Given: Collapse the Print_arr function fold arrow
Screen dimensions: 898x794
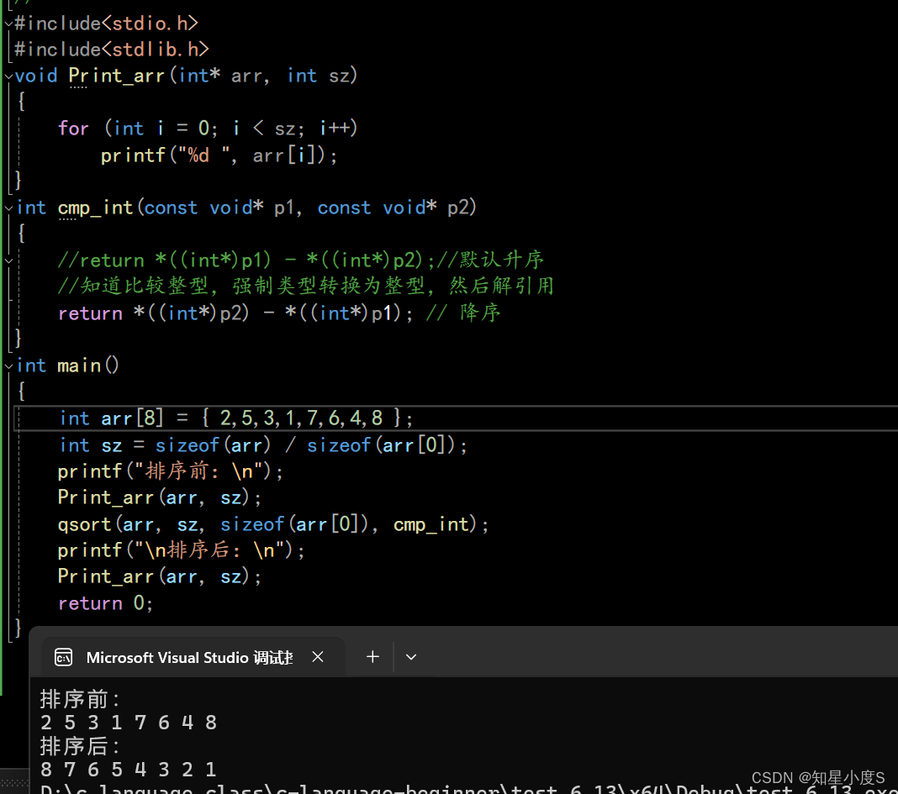Looking at the screenshot, I should click(x=8, y=76).
